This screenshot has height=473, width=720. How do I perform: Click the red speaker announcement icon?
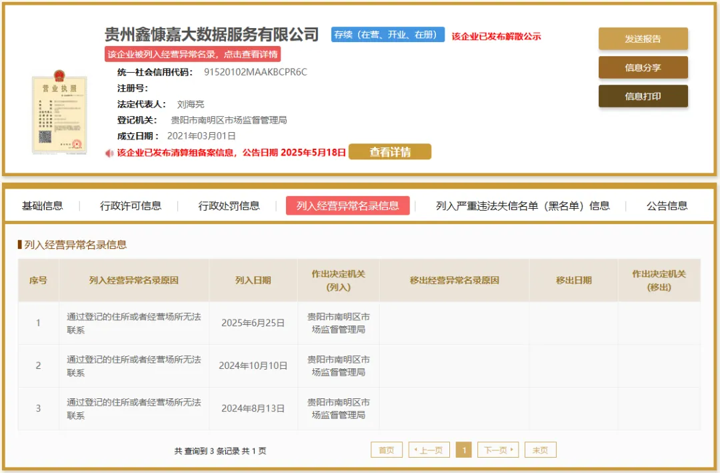(x=109, y=153)
